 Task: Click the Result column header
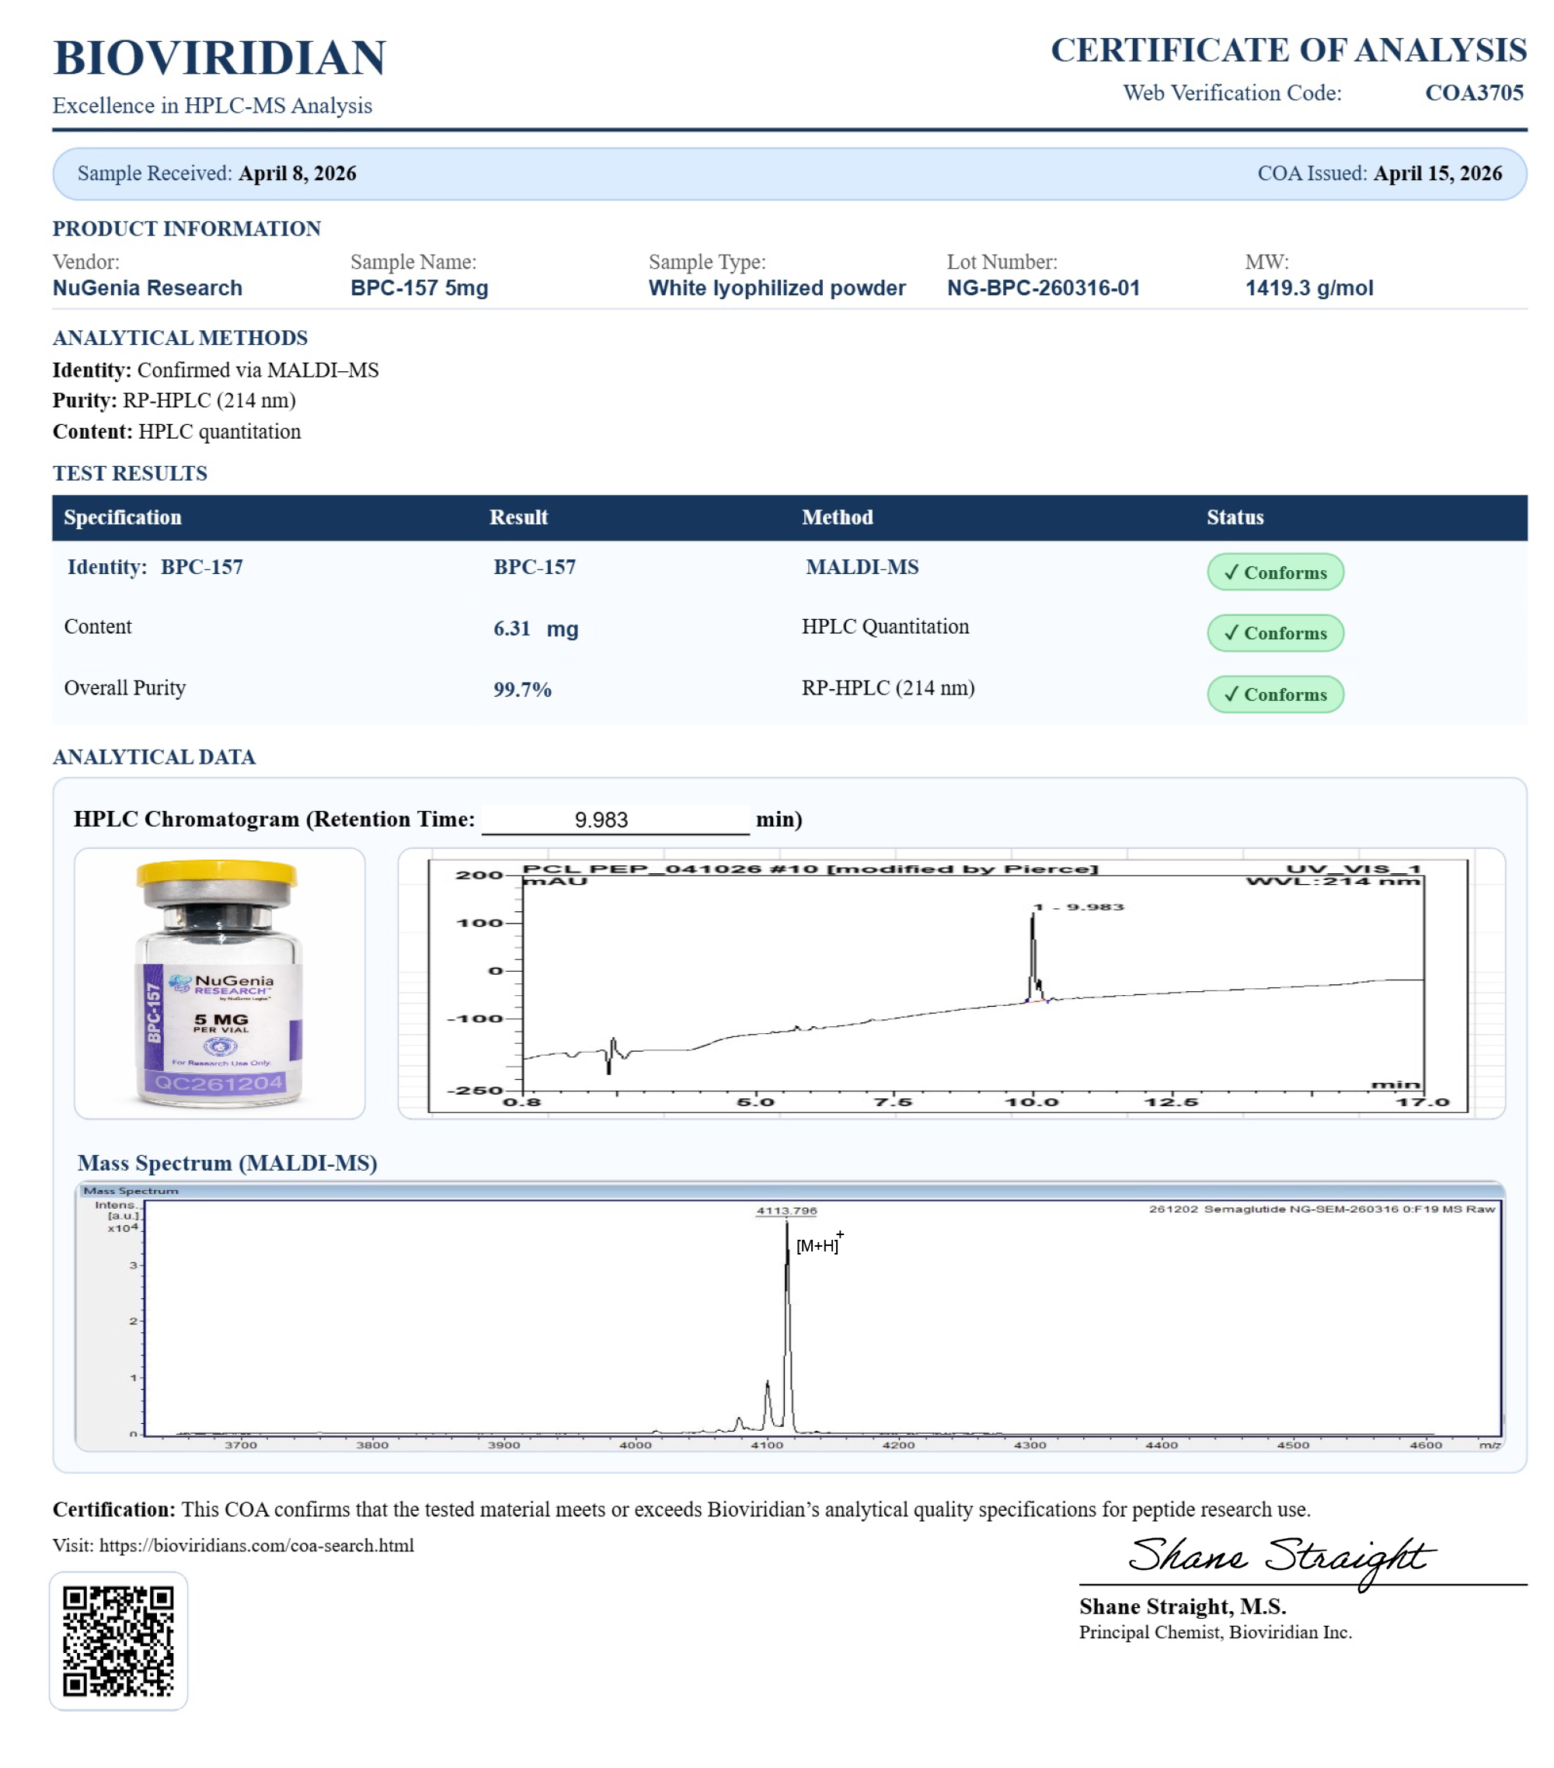click(x=518, y=517)
